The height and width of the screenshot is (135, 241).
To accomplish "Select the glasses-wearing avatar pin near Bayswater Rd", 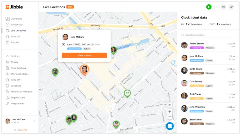I will coord(116,124).
